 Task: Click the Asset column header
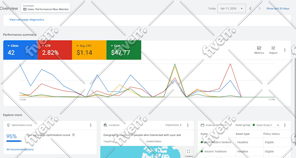pyautogui.click(x=204, y=134)
